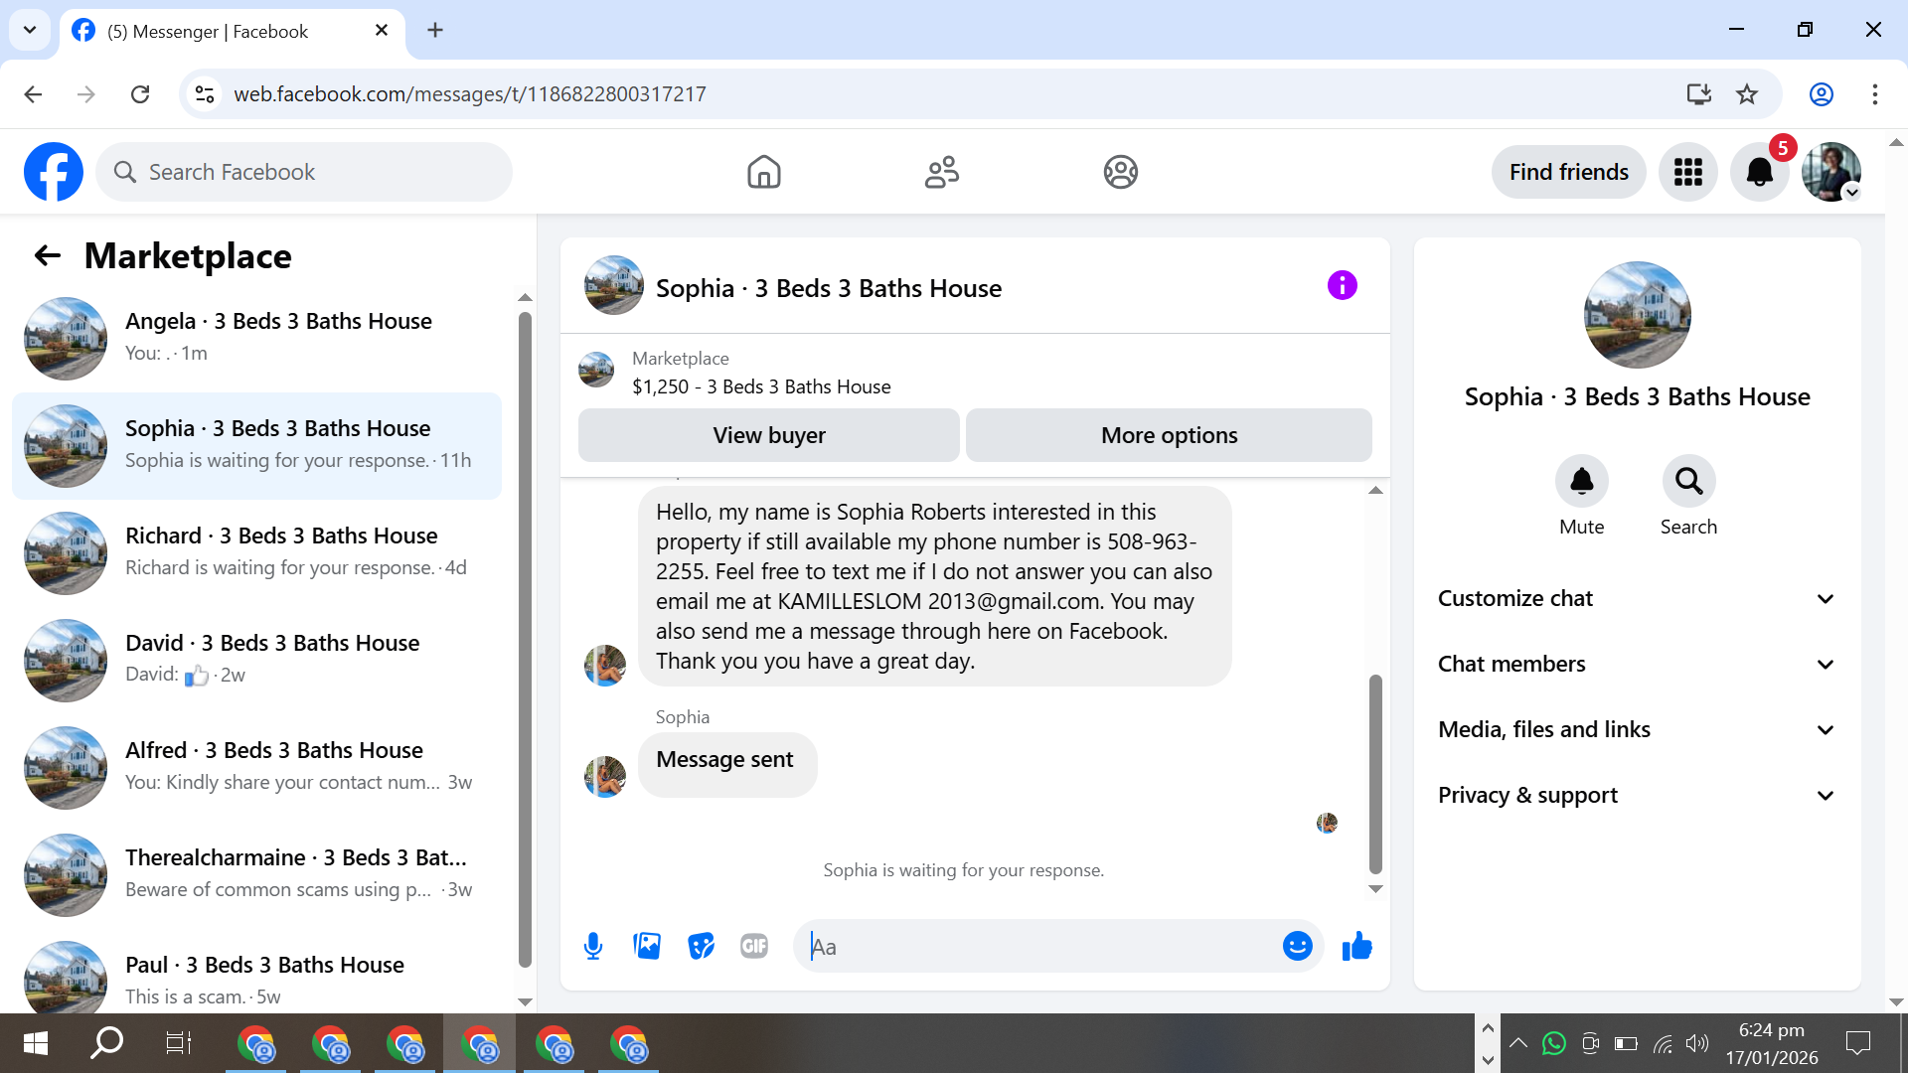This screenshot has width=1908, height=1073.
Task: Open the Friends tab in top navigation
Action: tap(941, 172)
